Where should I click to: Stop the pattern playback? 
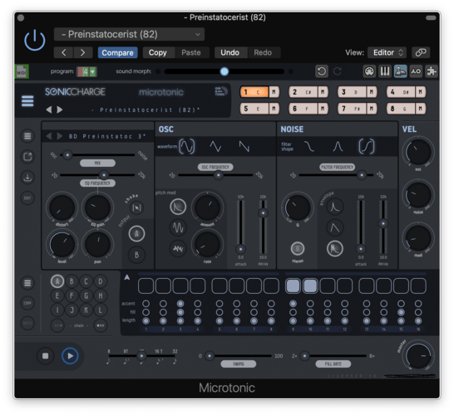pyautogui.click(x=46, y=356)
